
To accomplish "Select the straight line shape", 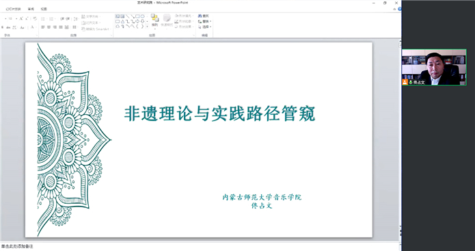I will click(128, 16).
